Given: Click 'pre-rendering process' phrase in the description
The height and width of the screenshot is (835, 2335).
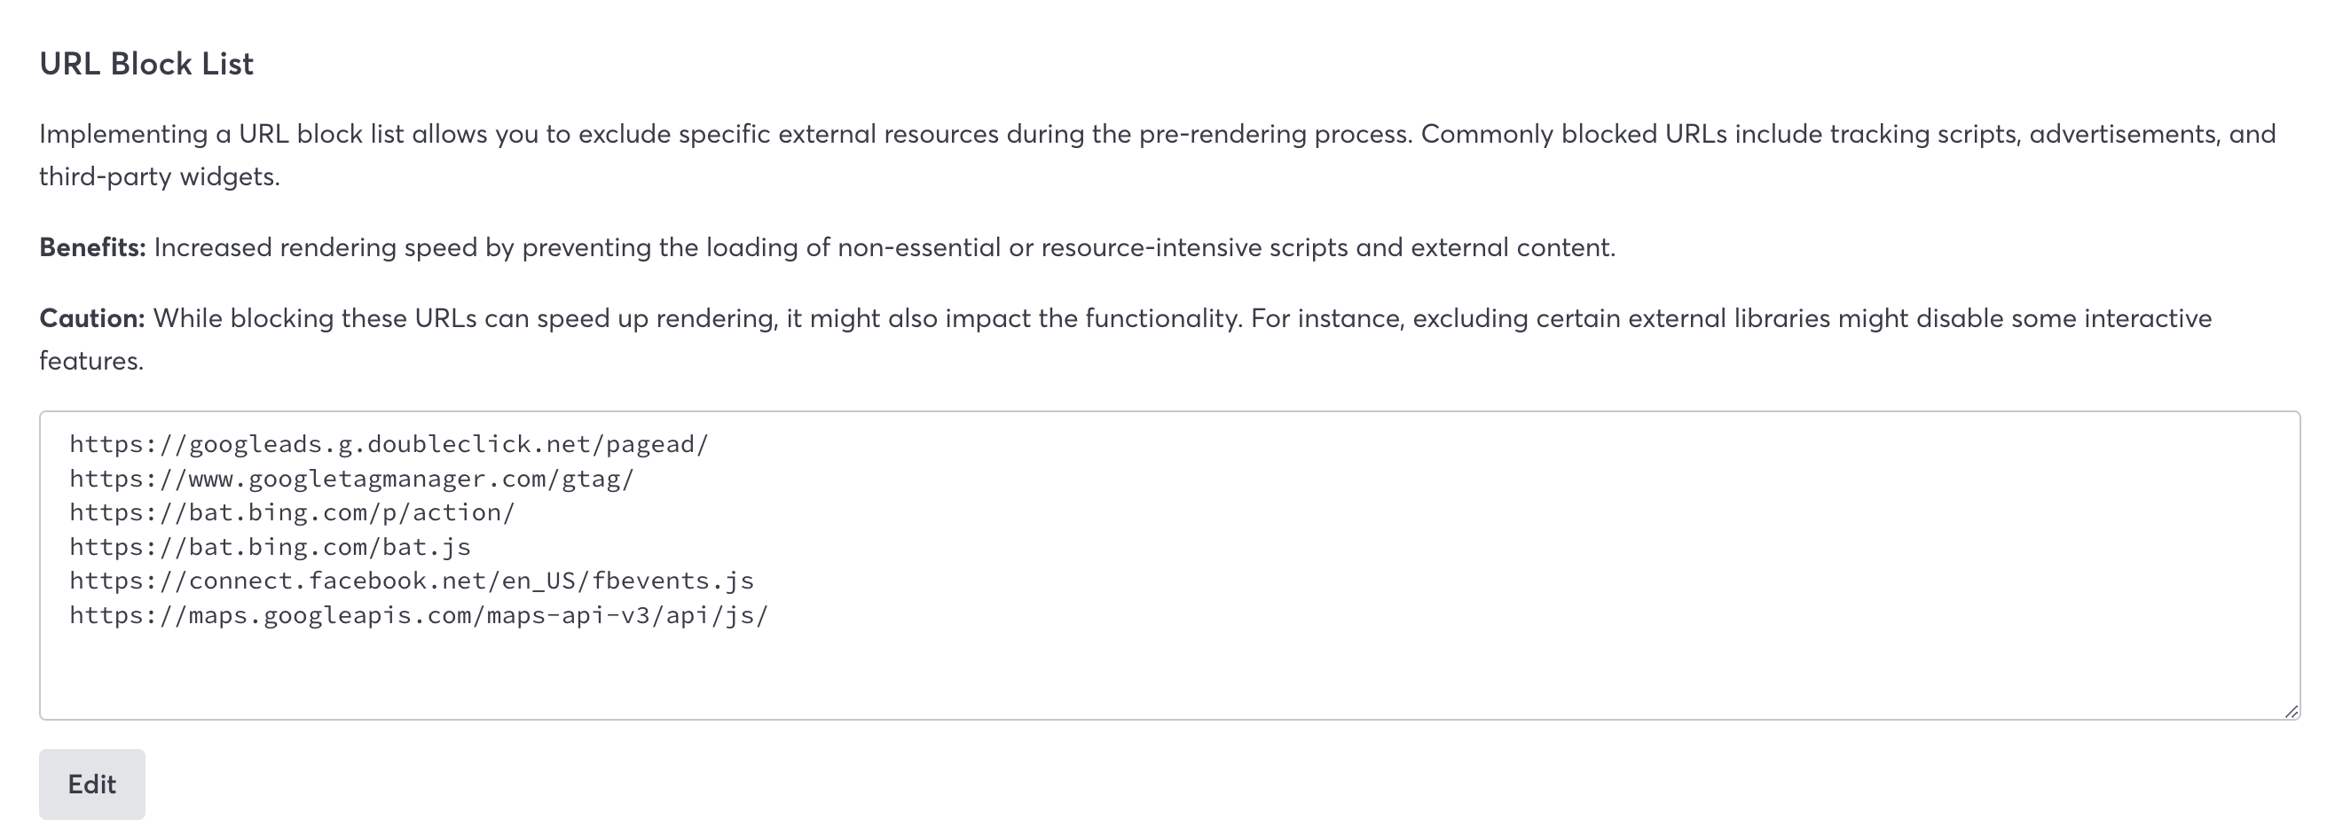Looking at the screenshot, I should (x=1275, y=134).
